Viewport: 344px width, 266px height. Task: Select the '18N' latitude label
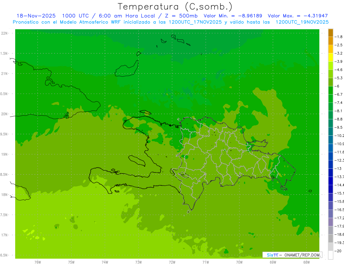click(5, 195)
